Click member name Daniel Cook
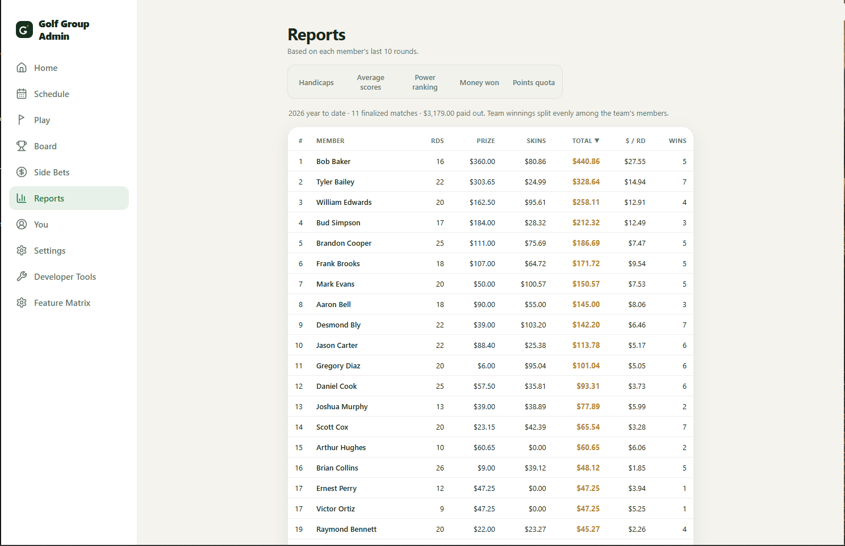Image resolution: width=845 pixels, height=546 pixels. point(337,386)
